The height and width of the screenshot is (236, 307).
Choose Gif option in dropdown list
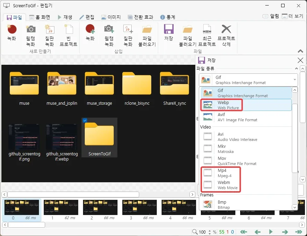pyautogui.click(x=246, y=93)
